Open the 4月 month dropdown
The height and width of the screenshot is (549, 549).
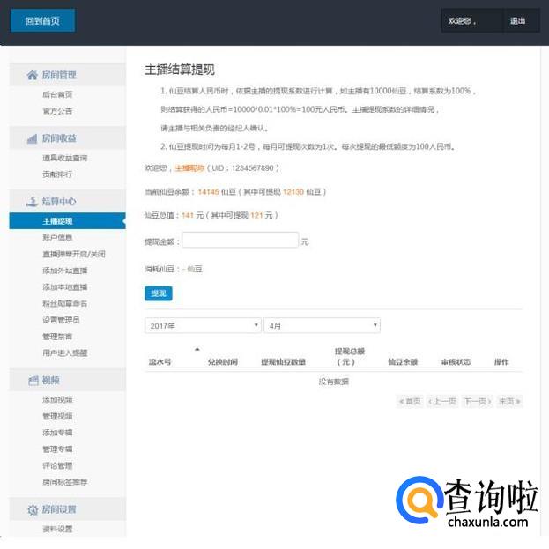[x=322, y=326]
